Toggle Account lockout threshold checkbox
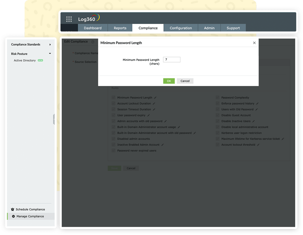This screenshot has width=303, height=235. (x=218, y=145)
